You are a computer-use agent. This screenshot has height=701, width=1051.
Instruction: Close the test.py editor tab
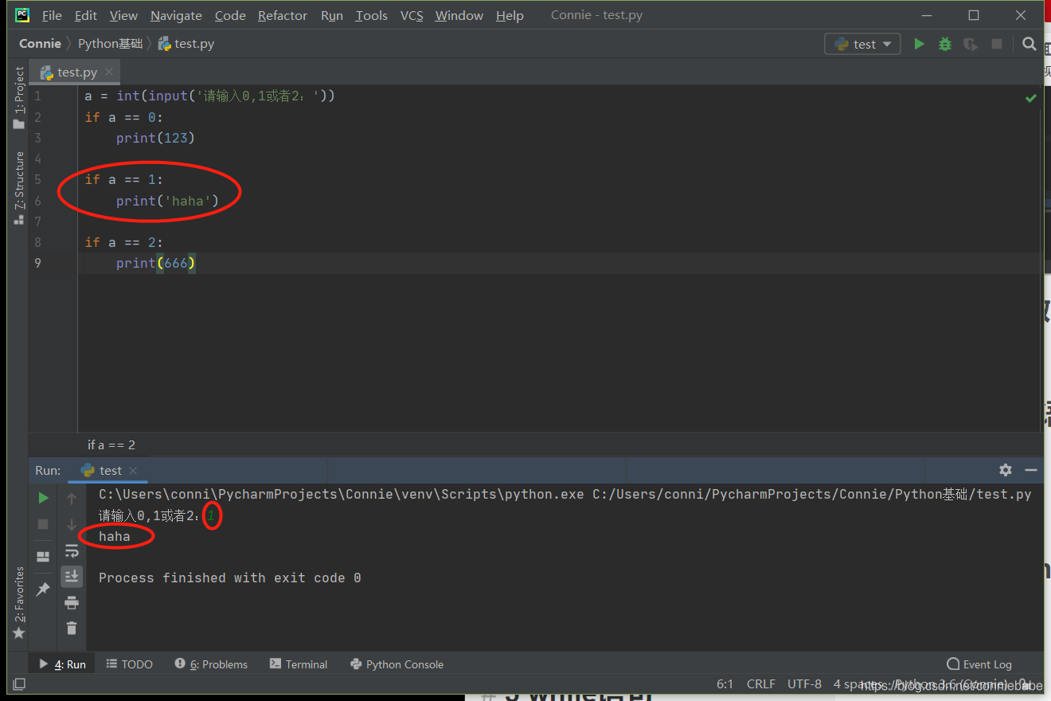tap(109, 72)
